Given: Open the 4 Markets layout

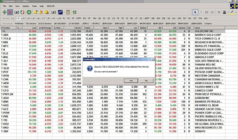Looking at the screenshot, I should click(x=19, y=24).
